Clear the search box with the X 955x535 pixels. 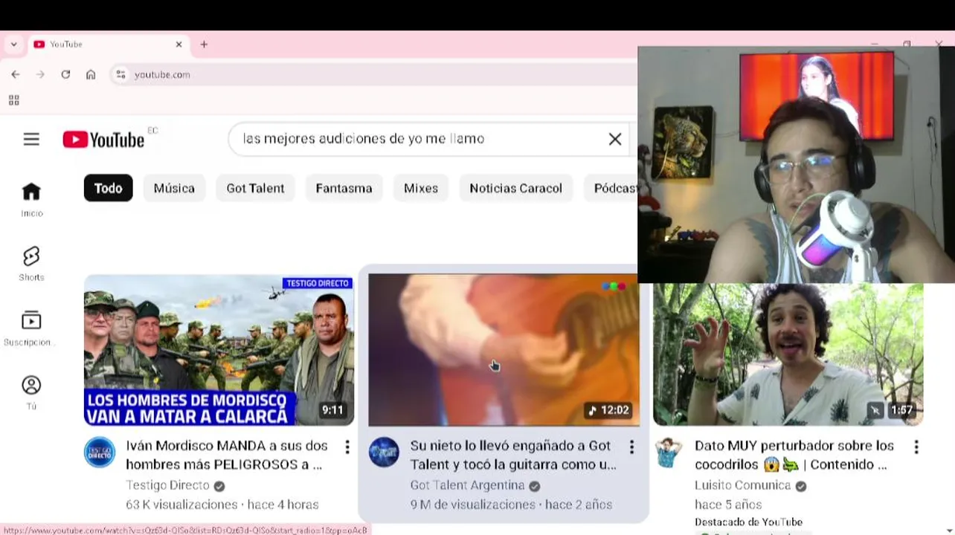pos(615,139)
